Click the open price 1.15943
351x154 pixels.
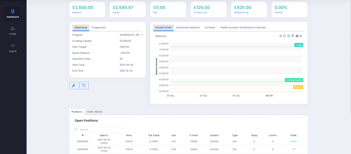pyautogui.click(x=194, y=149)
